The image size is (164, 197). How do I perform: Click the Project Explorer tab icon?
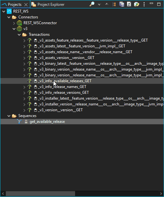34,5
